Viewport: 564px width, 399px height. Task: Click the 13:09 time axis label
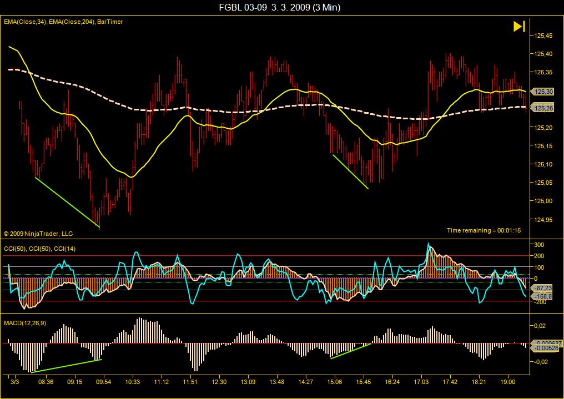click(248, 382)
